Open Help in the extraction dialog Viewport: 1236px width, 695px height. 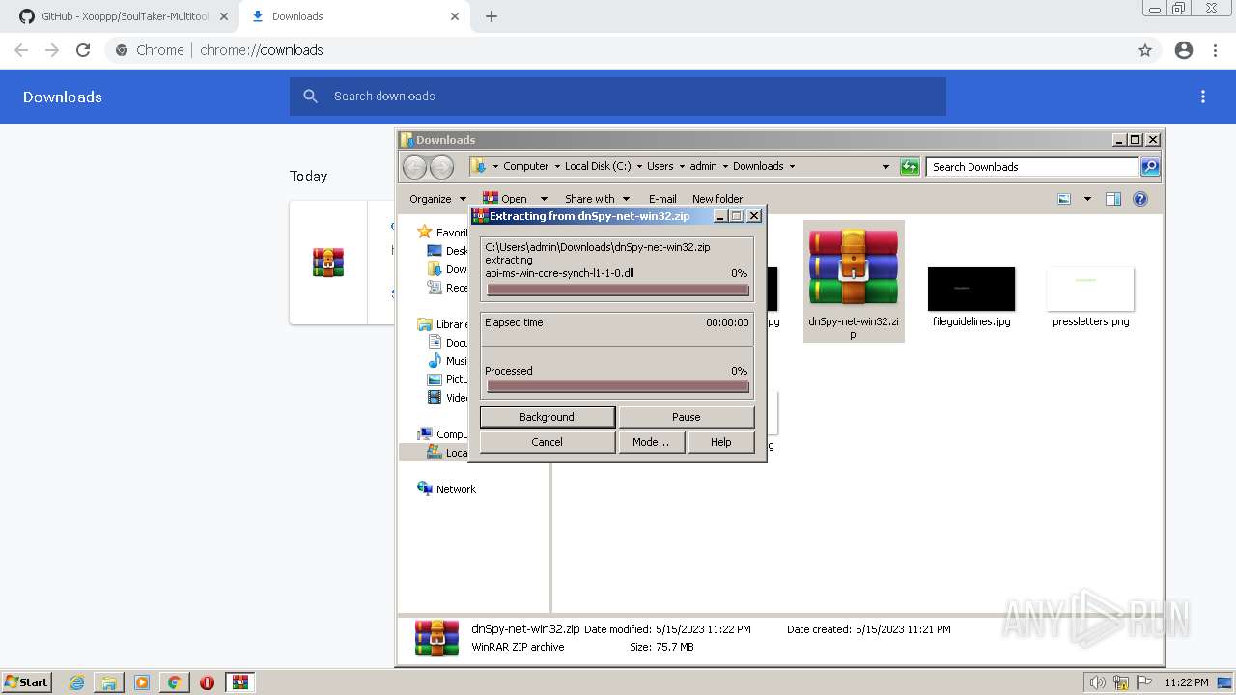point(720,442)
